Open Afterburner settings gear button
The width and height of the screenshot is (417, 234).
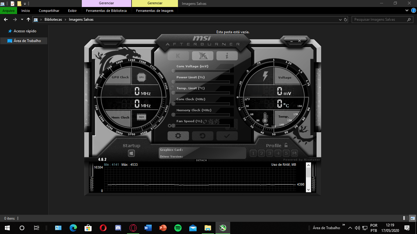click(178, 136)
